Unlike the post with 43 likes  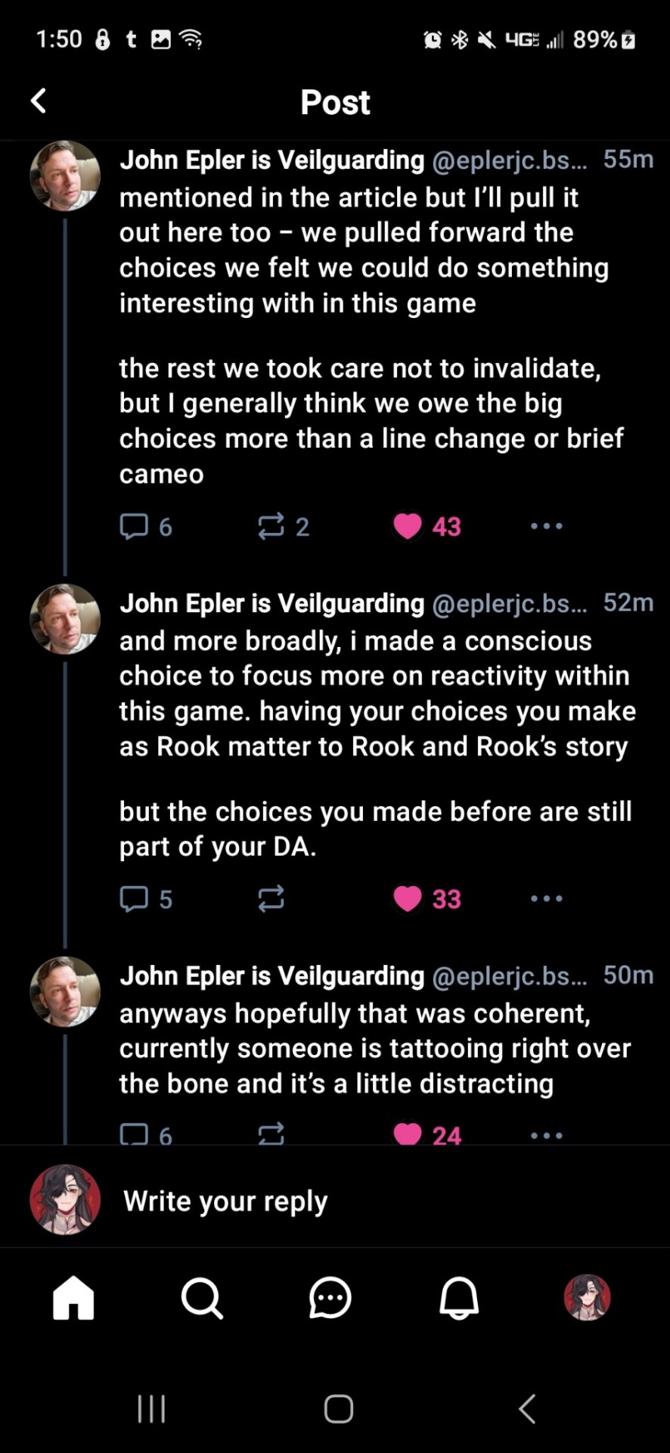pos(408,526)
